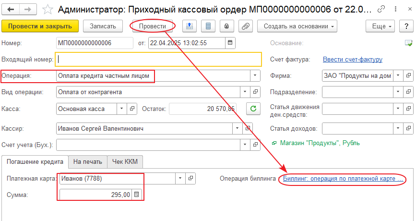Open calculator icon in the Сумма field
The image size is (416, 221).
pyautogui.click(x=137, y=195)
